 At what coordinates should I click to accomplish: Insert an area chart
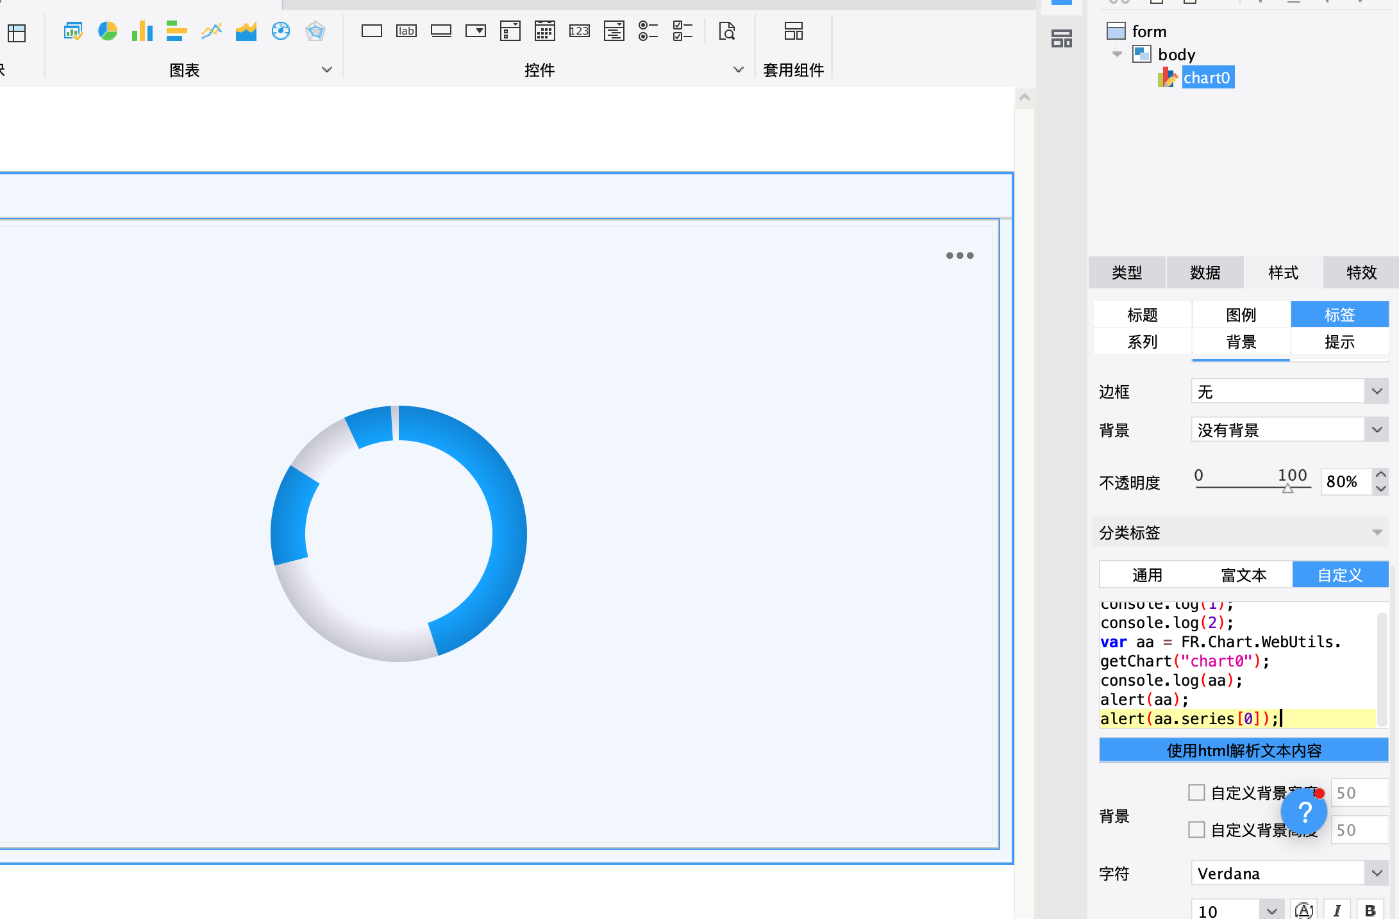246,31
